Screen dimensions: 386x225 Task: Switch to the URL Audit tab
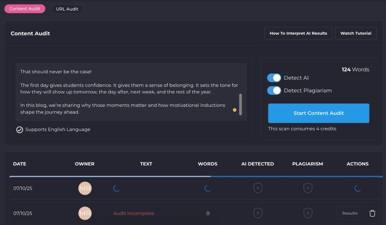point(67,9)
